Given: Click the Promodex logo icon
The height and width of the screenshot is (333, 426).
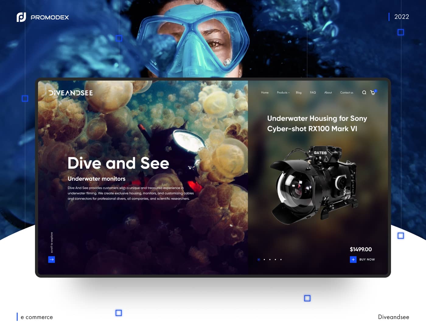Looking at the screenshot, I should [21, 17].
